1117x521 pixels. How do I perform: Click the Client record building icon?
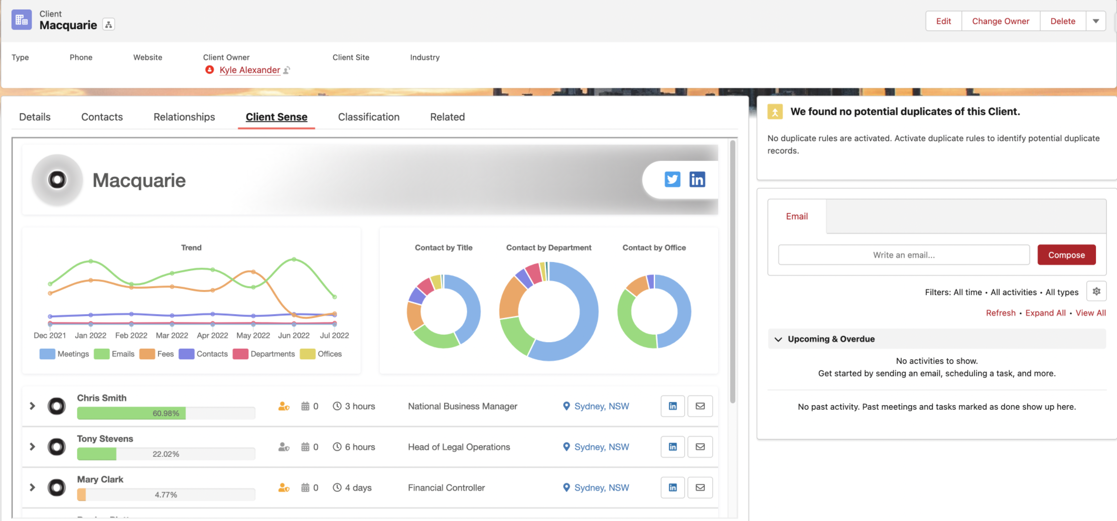coord(22,20)
